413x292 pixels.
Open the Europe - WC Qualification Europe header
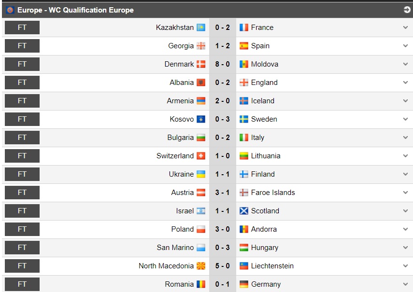(x=75, y=10)
